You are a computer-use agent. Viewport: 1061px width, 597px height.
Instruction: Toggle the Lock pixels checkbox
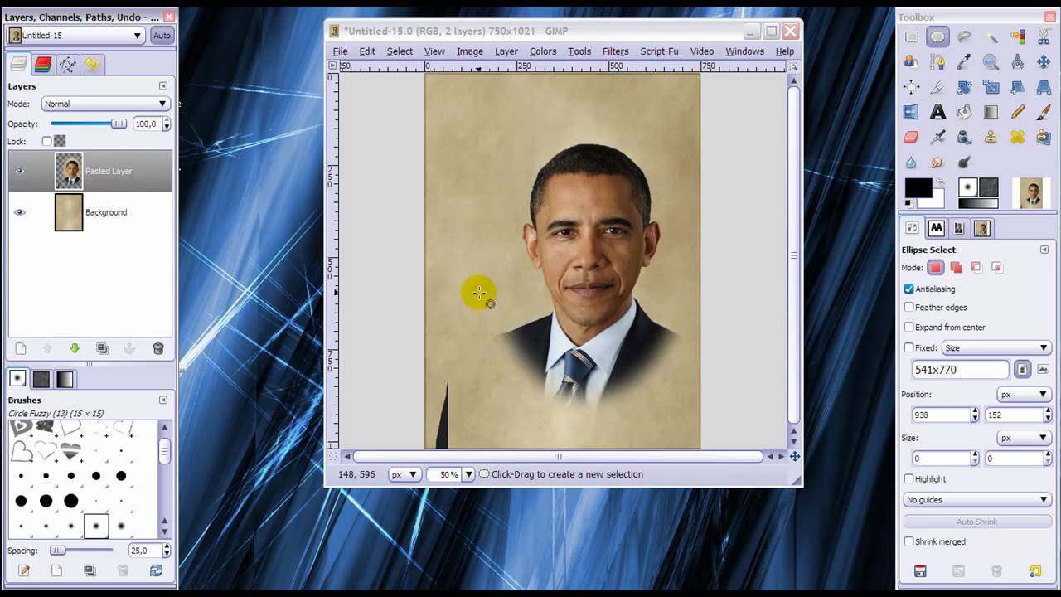46,142
